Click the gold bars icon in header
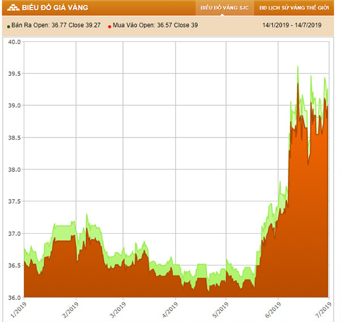The width and height of the screenshot is (340, 322). 11,8
